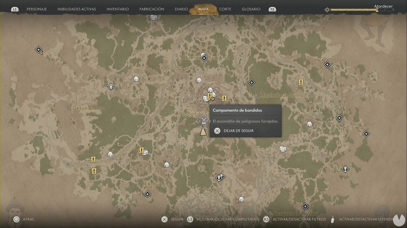Image resolution: width=407 pixels, height=228 pixels.
Task: Click house icon next to upper stacked quest marker
Action: click(110, 154)
